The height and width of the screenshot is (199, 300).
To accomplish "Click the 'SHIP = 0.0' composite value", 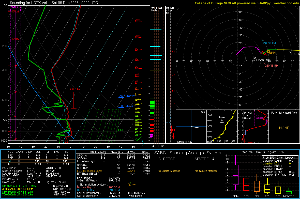I will click(59, 194).
